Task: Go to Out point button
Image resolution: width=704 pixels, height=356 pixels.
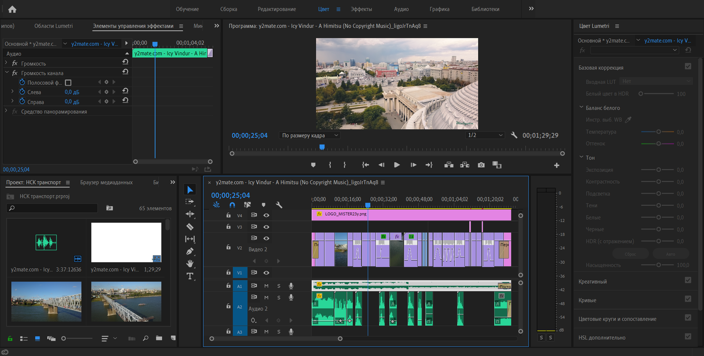Action: click(x=429, y=165)
